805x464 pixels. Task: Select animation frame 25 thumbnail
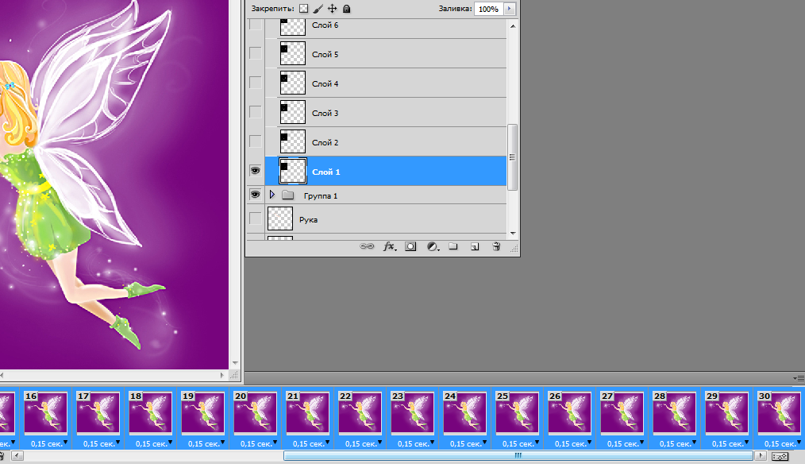(x=517, y=412)
